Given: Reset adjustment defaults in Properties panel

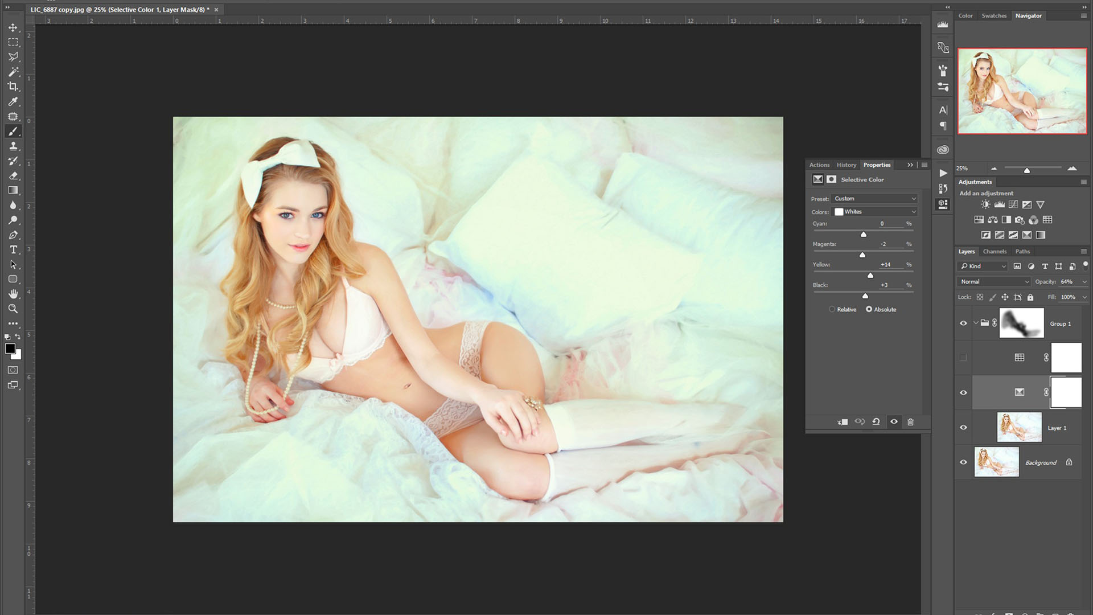Looking at the screenshot, I should (876, 422).
